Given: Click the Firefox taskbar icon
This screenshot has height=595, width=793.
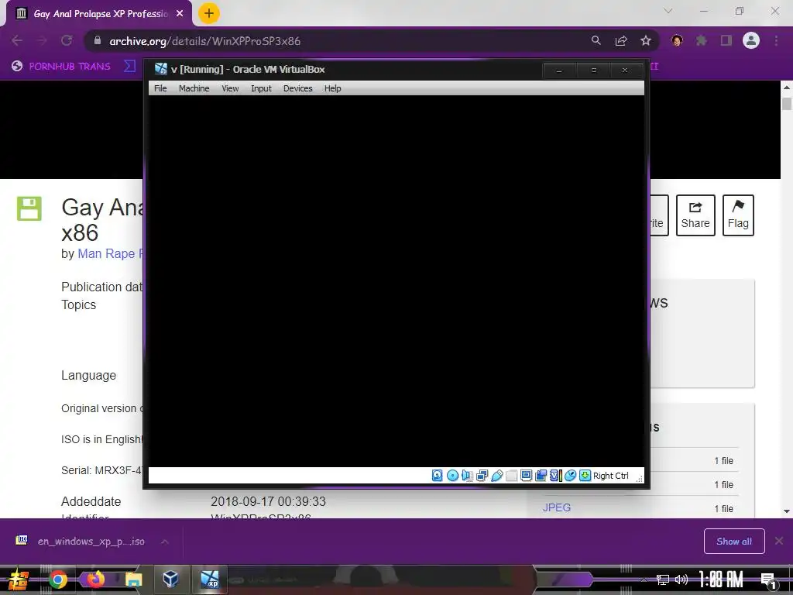Looking at the screenshot, I should (x=95, y=580).
